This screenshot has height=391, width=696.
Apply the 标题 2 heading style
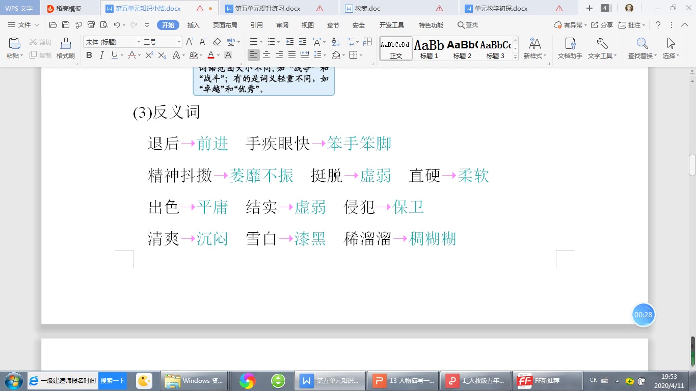462,49
